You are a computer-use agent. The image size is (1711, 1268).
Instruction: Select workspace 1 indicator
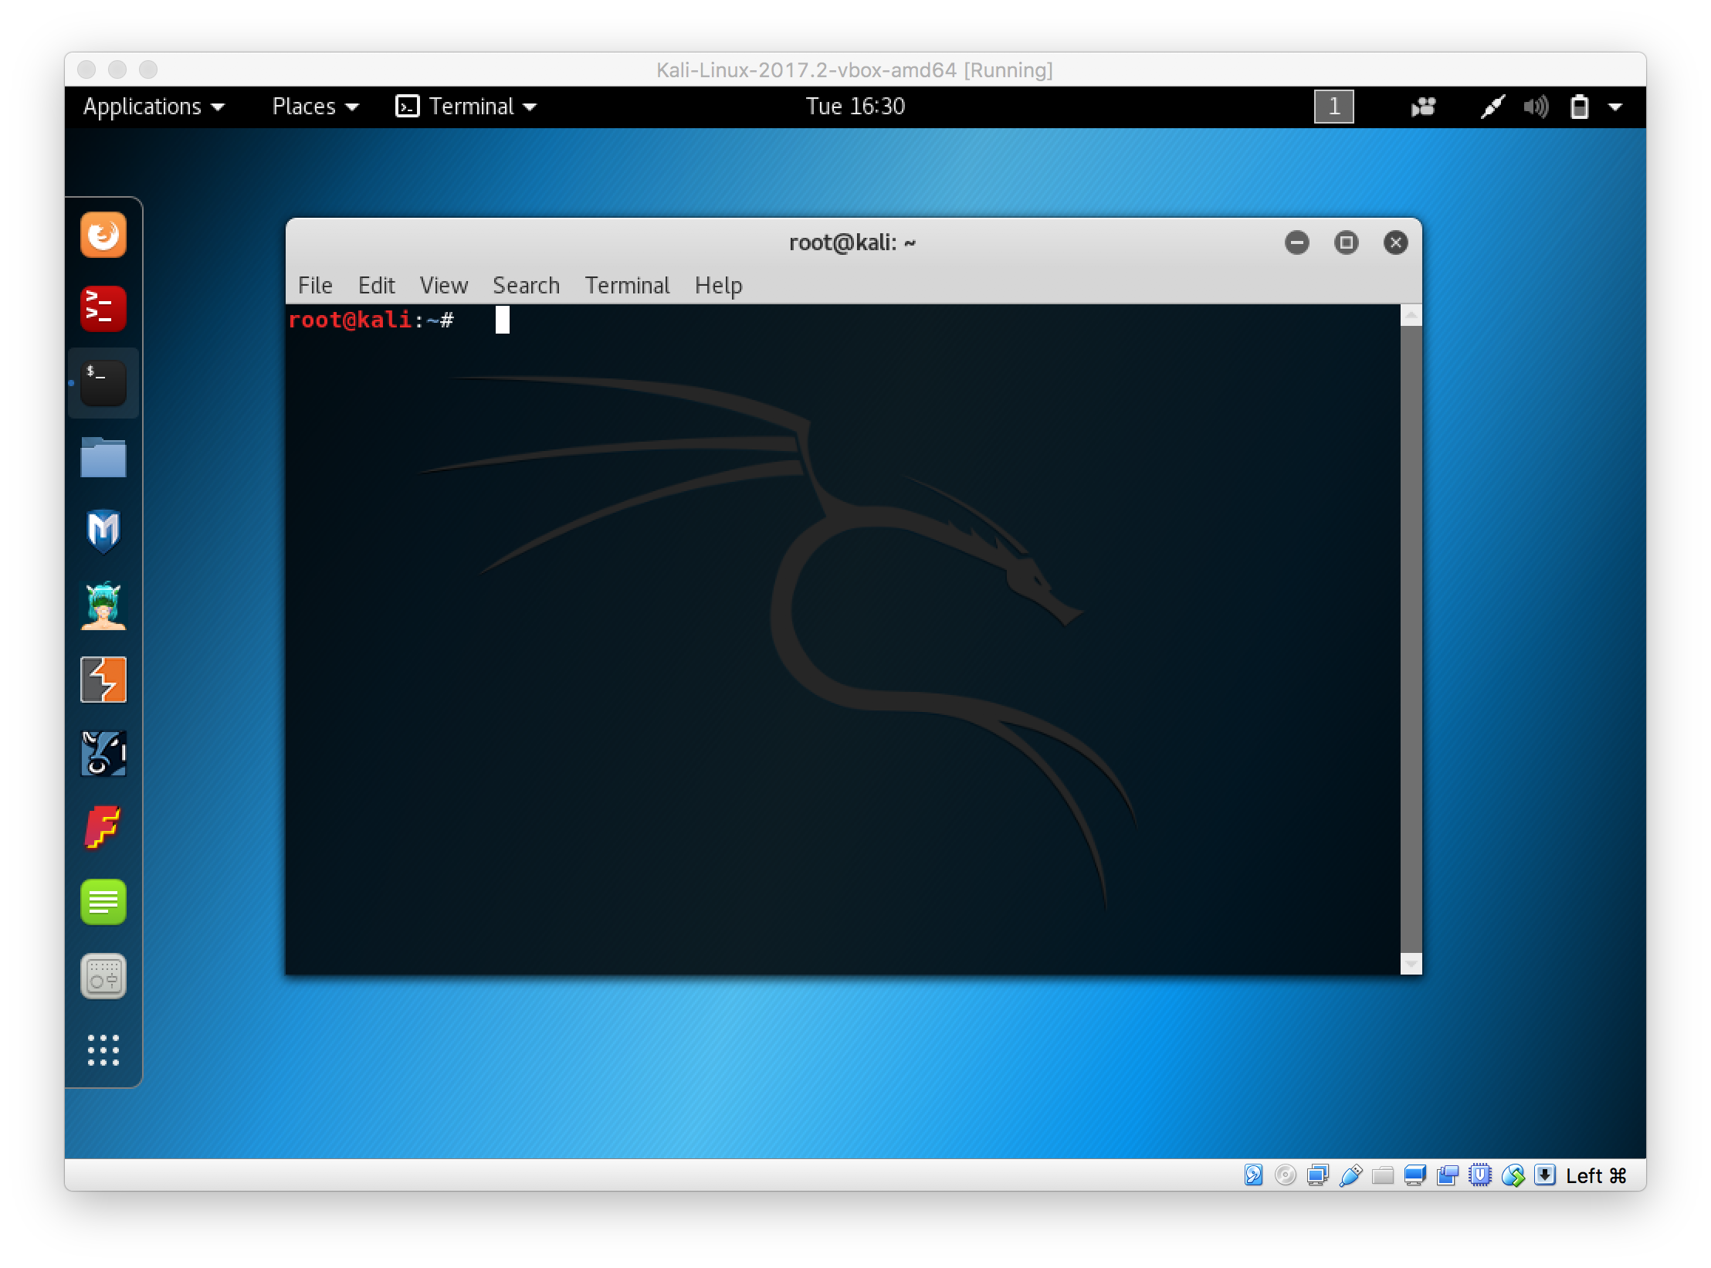pos(1333,107)
